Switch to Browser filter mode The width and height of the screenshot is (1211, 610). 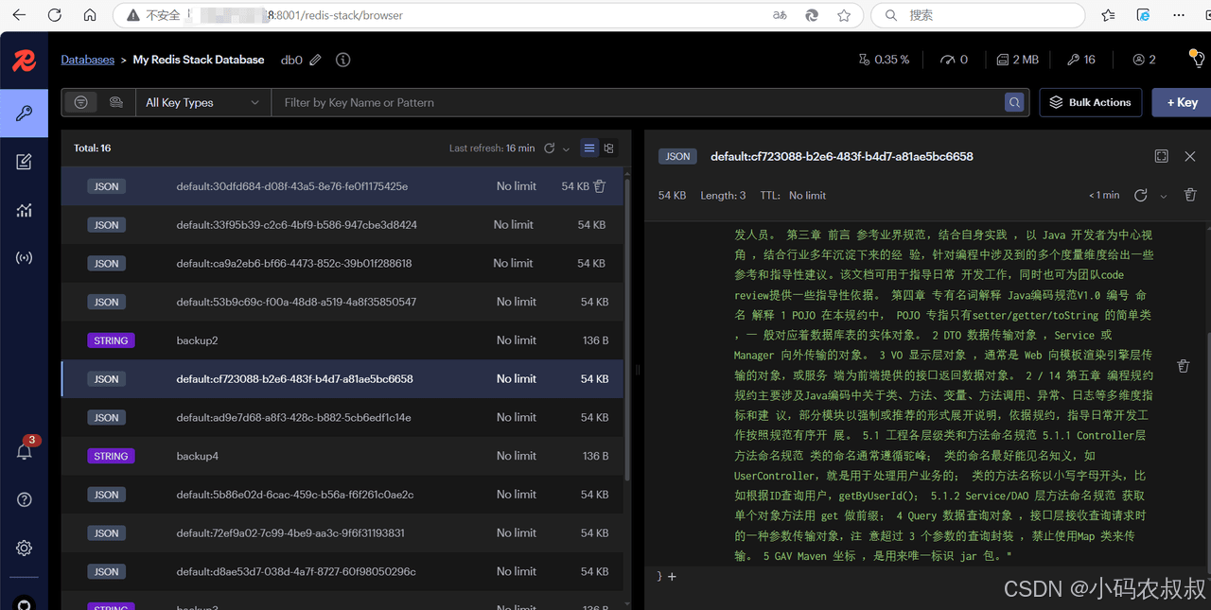pos(80,102)
